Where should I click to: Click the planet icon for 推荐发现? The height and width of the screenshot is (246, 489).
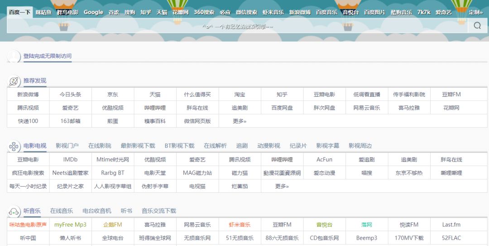[14, 81]
